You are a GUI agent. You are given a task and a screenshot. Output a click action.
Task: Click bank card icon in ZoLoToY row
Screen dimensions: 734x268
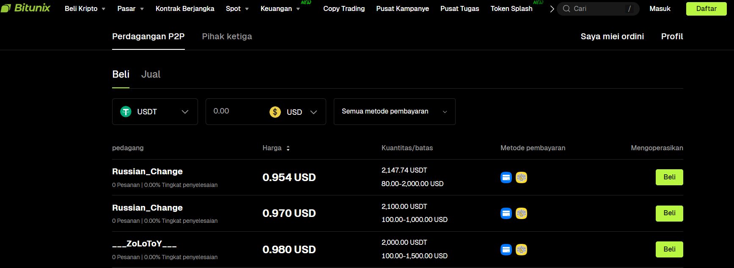(506, 250)
